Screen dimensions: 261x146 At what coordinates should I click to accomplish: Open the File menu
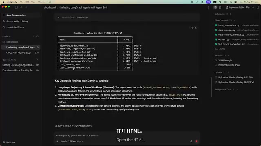(x=21, y=2)
